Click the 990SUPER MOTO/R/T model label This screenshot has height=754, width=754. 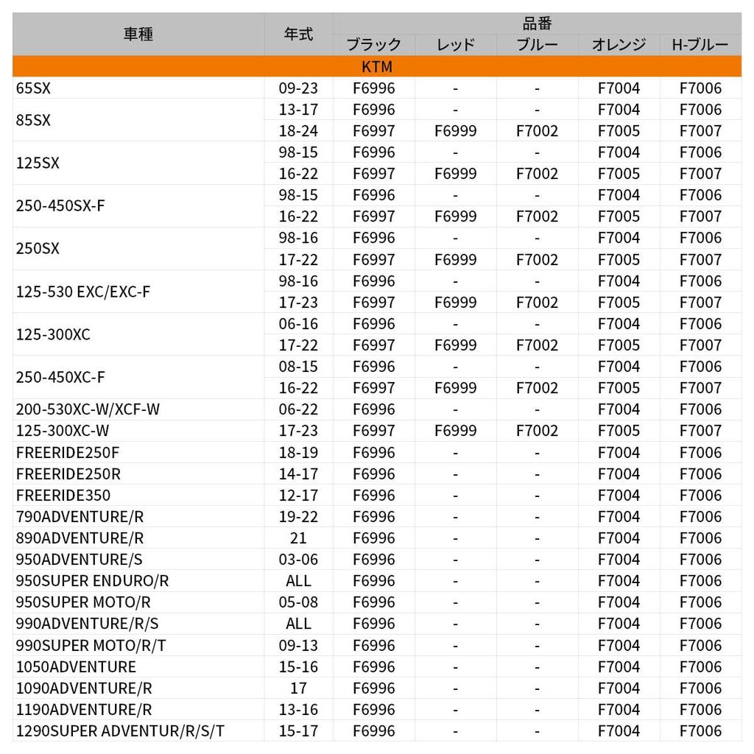[x=91, y=645]
